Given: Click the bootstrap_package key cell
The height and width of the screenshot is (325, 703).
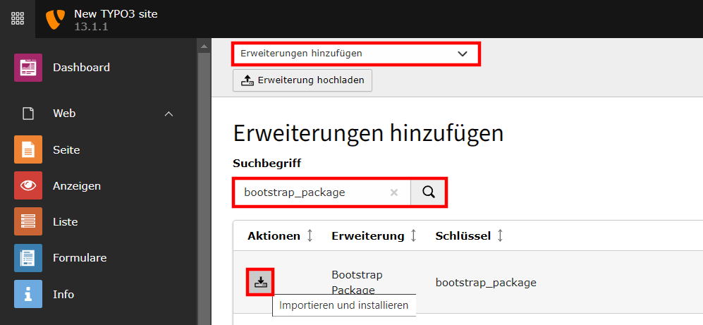Looking at the screenshot, I should pos(486,283).
